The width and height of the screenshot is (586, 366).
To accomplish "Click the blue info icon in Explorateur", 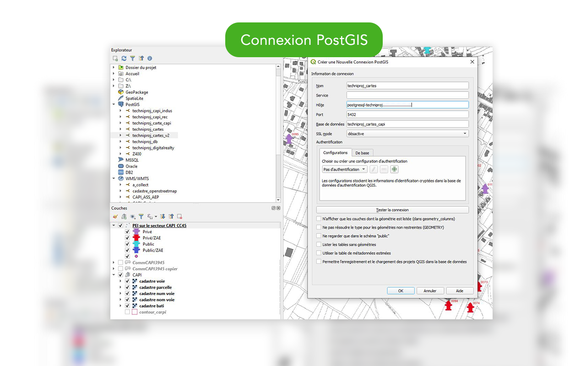I will tap(150, 59).
